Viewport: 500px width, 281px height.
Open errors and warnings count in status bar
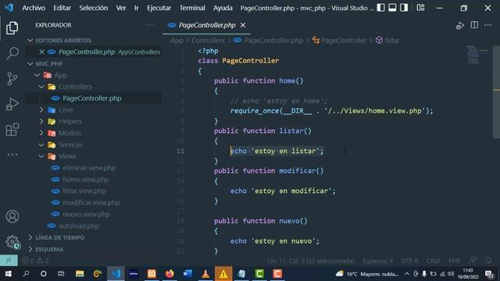(x=35, y=261)
